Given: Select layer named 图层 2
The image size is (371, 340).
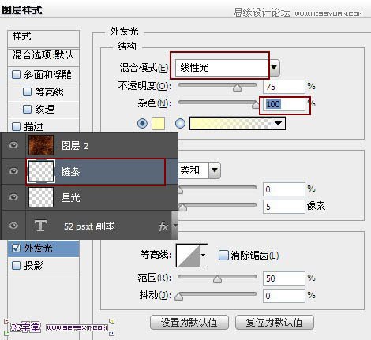Looking at the screenshot, I should [75, 145].
